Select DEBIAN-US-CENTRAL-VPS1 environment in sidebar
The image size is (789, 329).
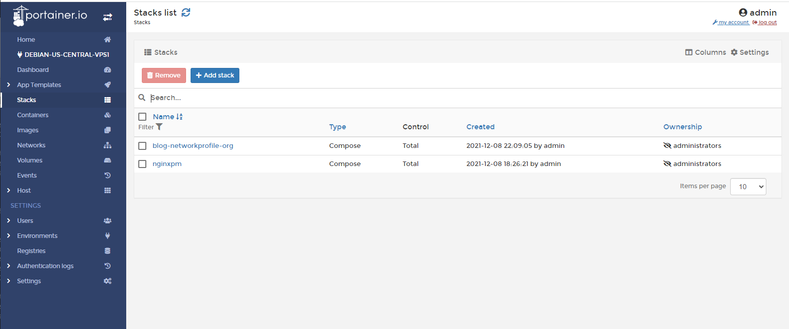tap(63, 55)
